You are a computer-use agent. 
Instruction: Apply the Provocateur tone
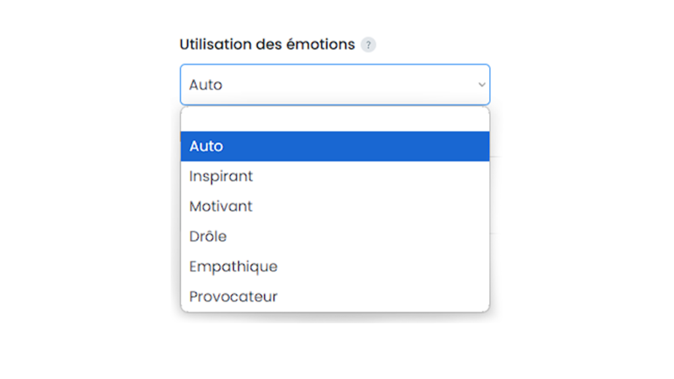click(335, 297)
